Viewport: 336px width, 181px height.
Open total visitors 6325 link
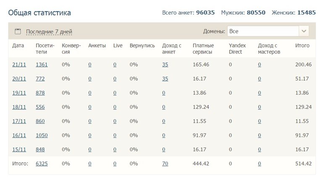42,164
